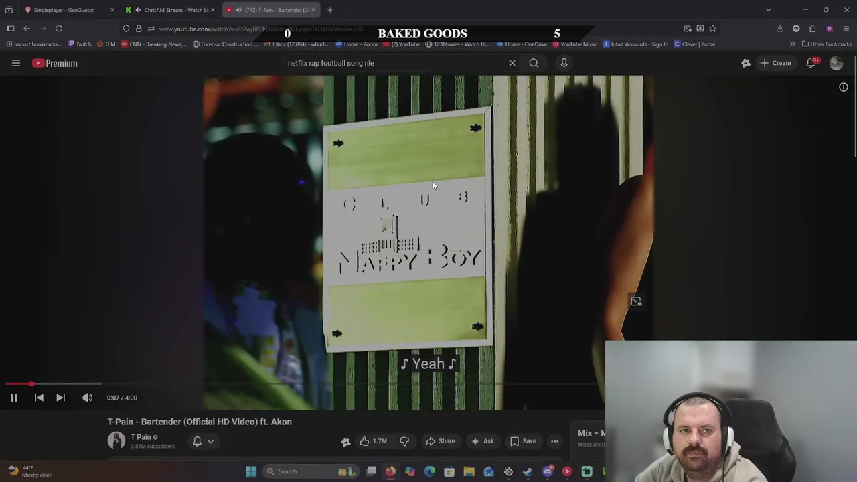Save the video to a playlist
Image resolution: width=857 pixels, height=482 pixels.
pyautogui.click(x=523, y=441)
